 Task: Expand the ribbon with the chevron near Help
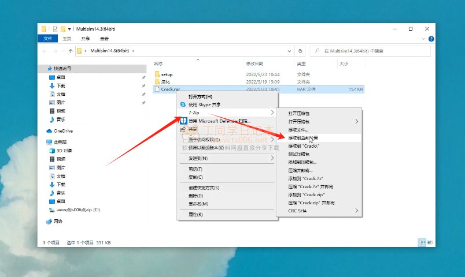pyautogui.click(x=423, y=39)
